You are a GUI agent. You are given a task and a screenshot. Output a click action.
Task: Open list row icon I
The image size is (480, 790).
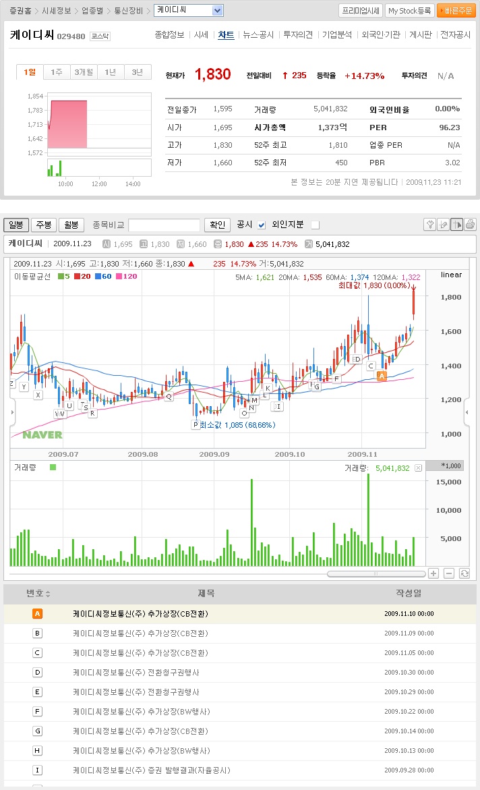click(37, 770)
